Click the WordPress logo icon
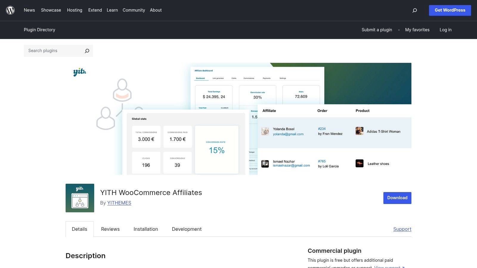 [x=10, y=10]
